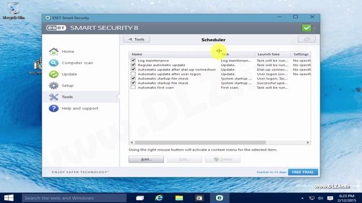Screen dimensions: 362x203
Task: Uncheck startup file check with Successful update
Action: click(133, 83)
